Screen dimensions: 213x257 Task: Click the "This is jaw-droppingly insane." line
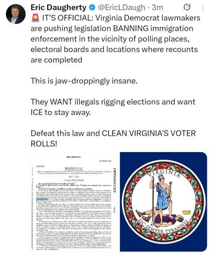[x=84, y=81]
